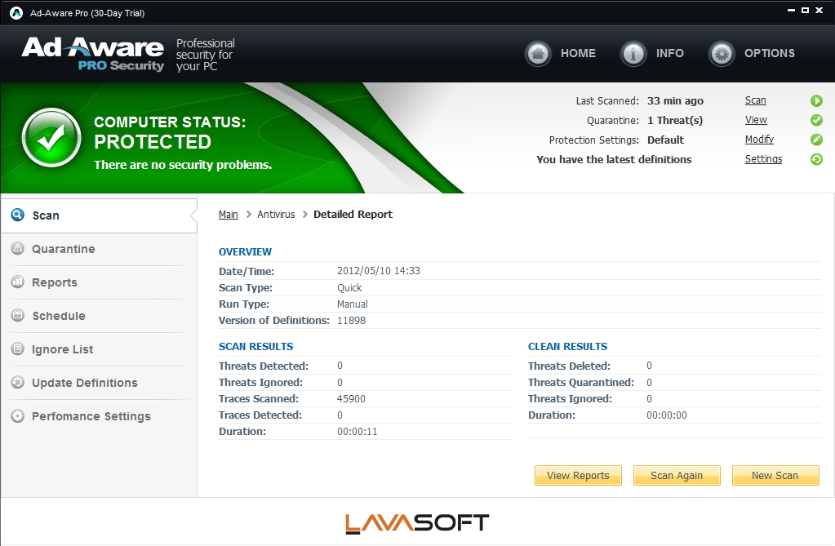Click the Perfomance Settings gear icon
This screenshot has width=835, height=546.
pyautogui.click(x=18, y=416)
